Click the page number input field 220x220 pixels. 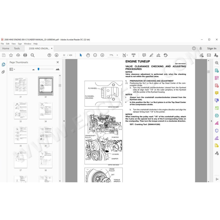[x=64, y=55]
